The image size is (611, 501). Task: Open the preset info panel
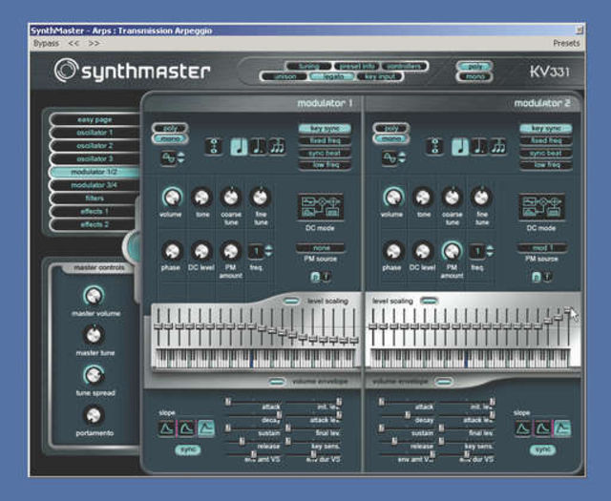[356, 66]
